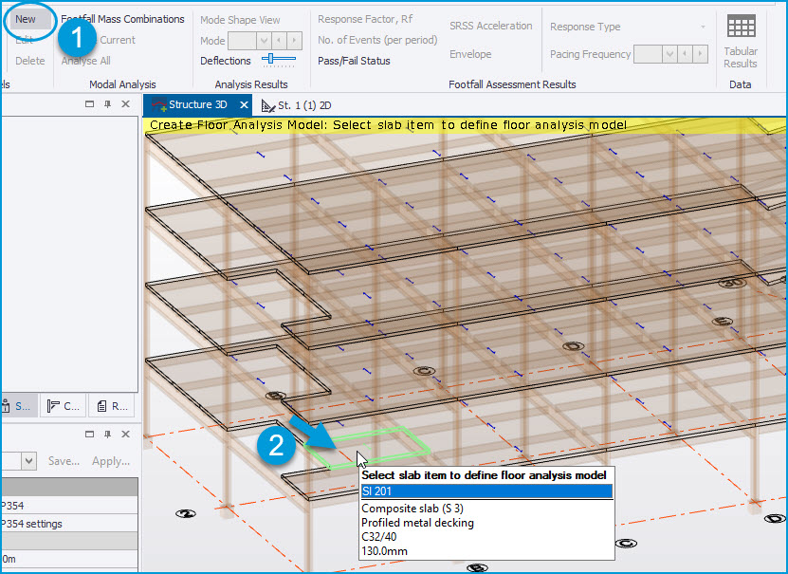
Task: Close the upper left docked panel
Action: click(126, 104)
